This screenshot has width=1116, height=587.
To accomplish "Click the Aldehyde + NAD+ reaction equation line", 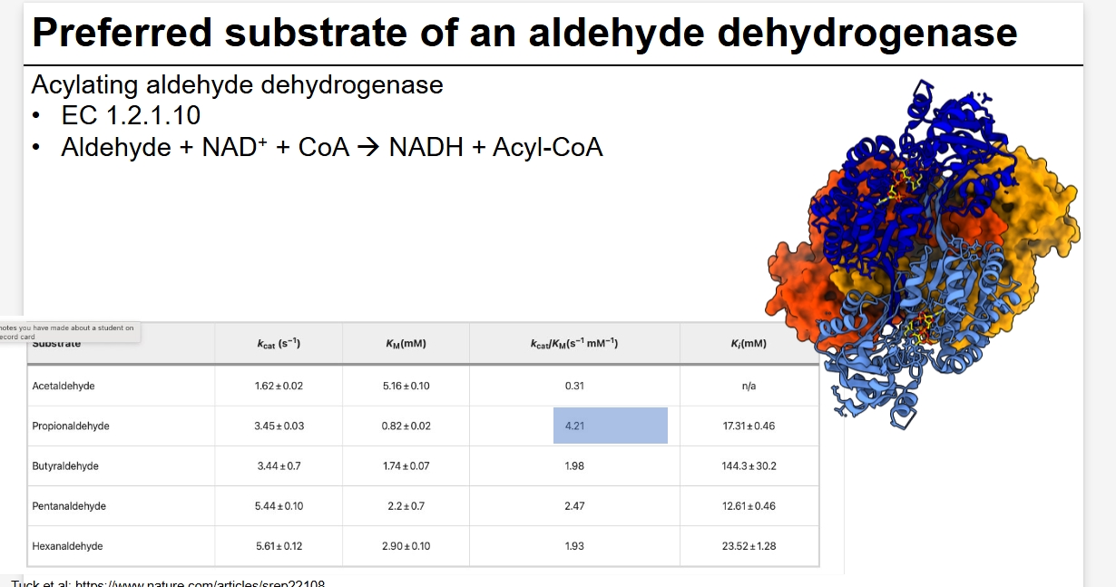I will (x=331, y=147).
